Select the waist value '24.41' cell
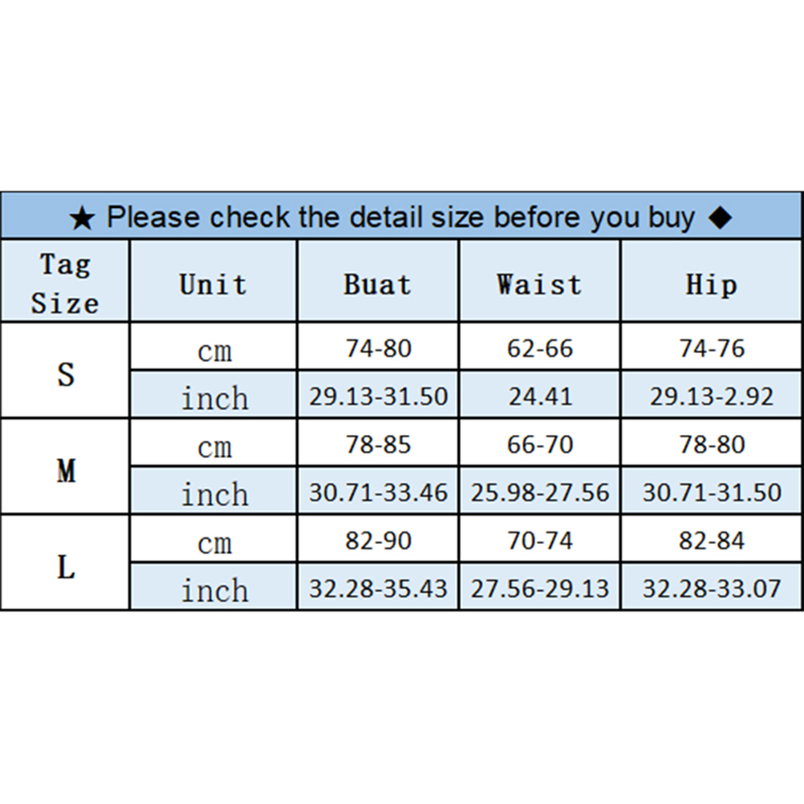Image resolution: width=804 pixels, height=804 pixels. click(x=539, y=396)
